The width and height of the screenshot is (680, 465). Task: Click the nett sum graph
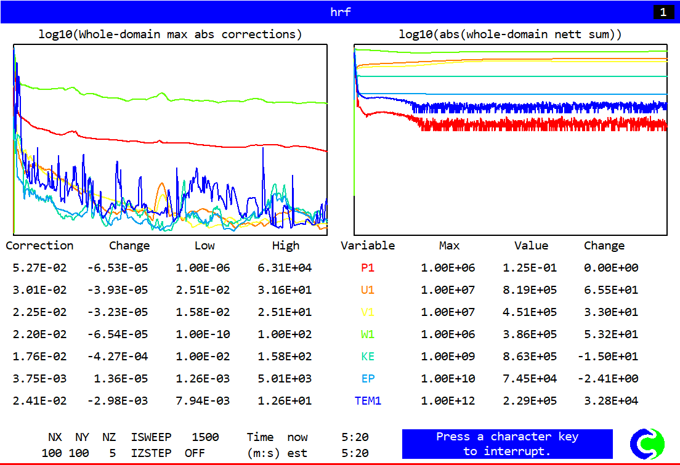511,139
